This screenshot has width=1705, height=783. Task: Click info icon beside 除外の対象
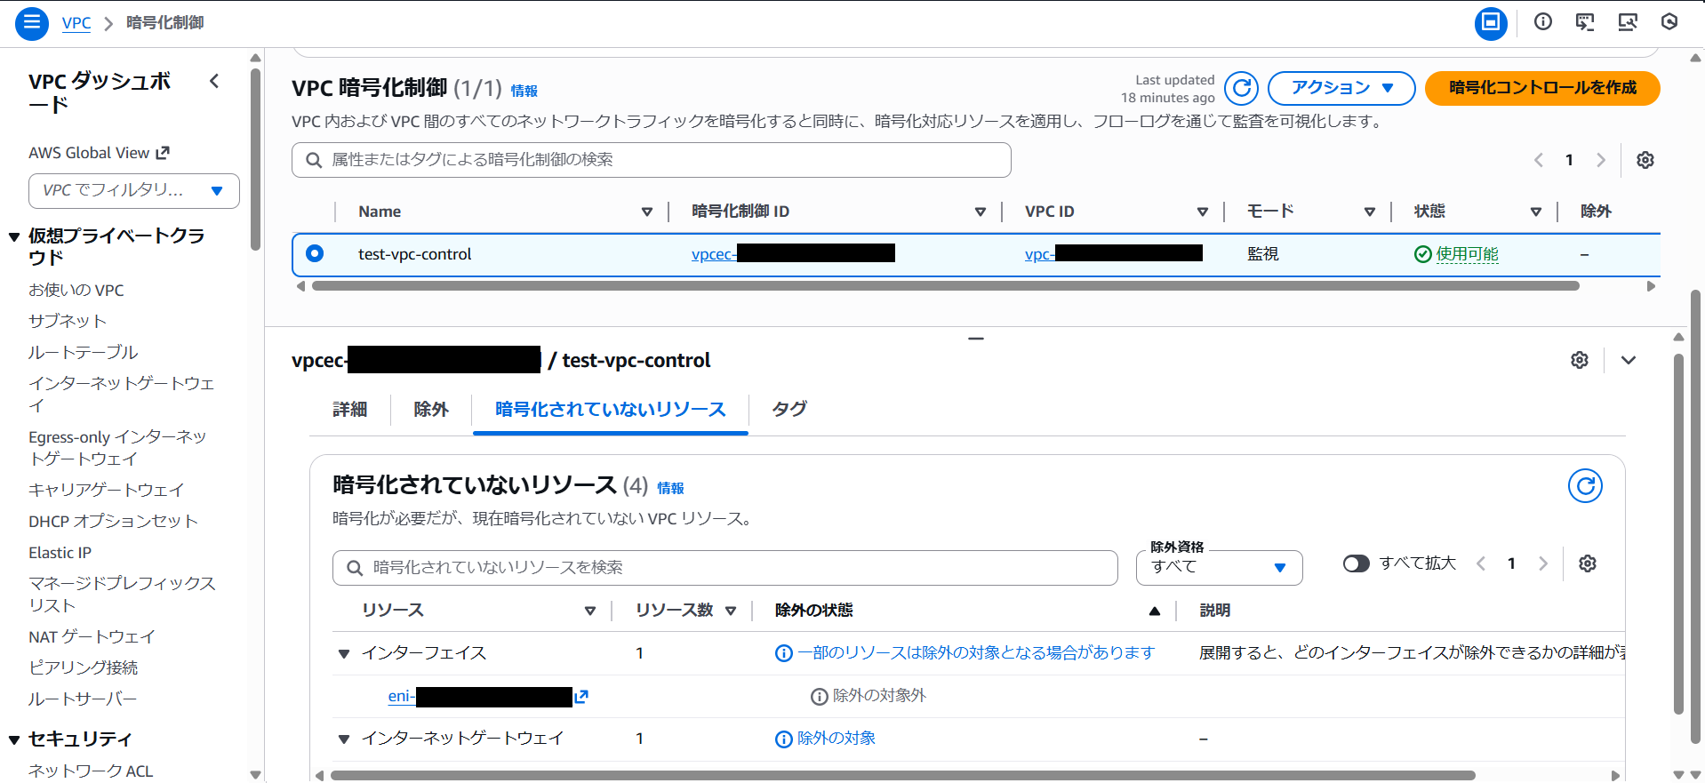click(x=784, y=739)
